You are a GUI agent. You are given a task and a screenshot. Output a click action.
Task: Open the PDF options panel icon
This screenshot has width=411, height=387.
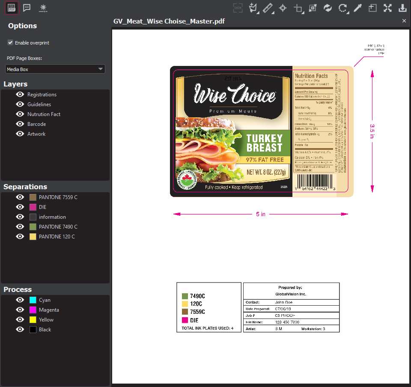coord(12,8)
